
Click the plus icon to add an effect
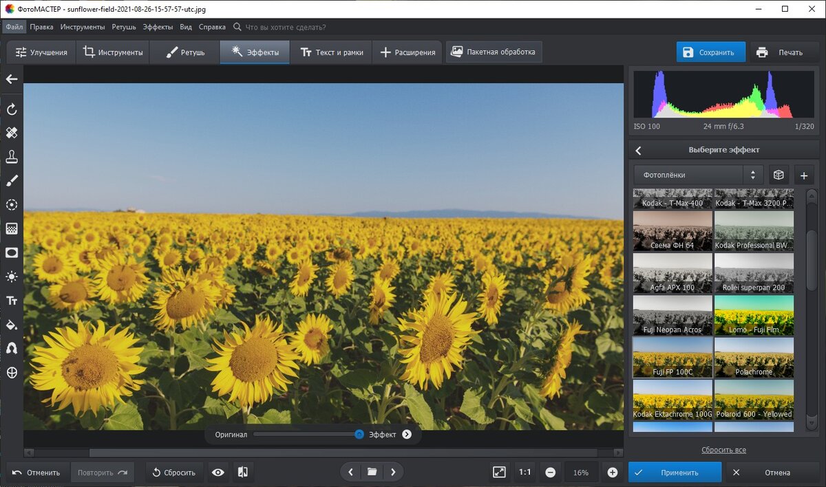(804, 175)
